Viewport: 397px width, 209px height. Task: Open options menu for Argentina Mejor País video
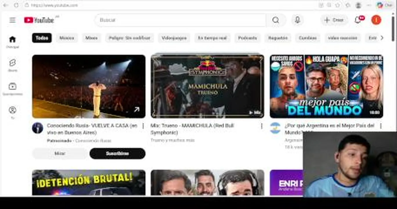[x=380, y=126]
